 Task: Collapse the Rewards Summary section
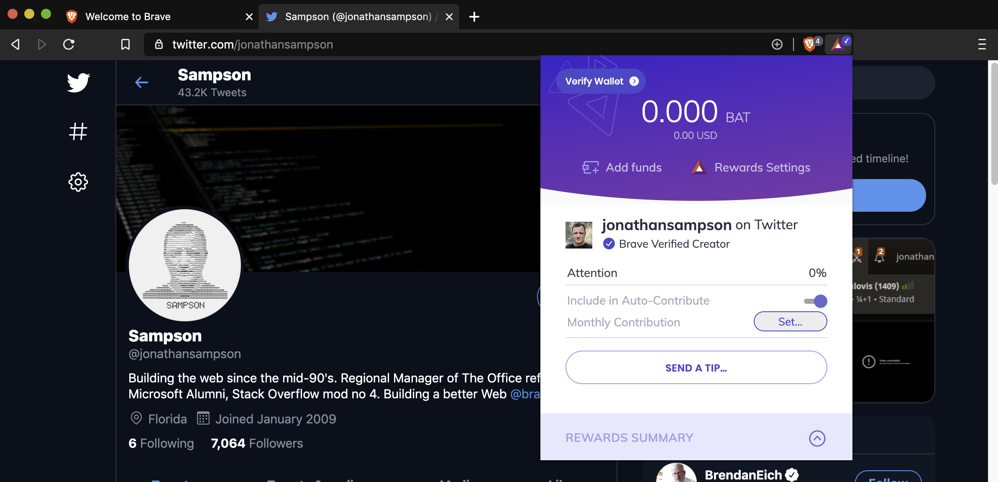pos(817,438)
